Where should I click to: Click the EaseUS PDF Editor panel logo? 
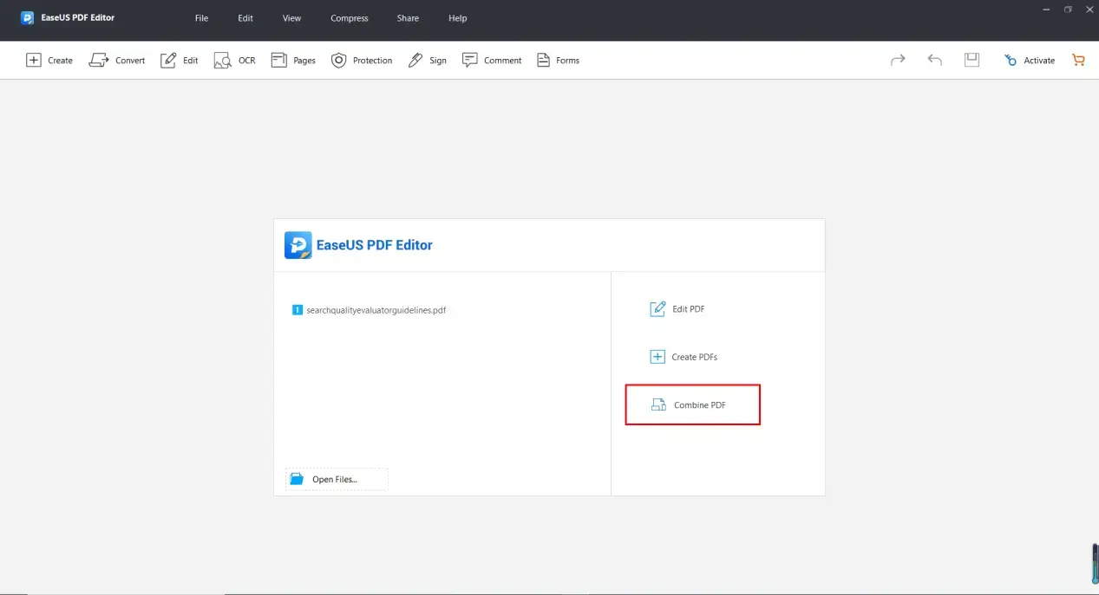[x=298, y=245]
